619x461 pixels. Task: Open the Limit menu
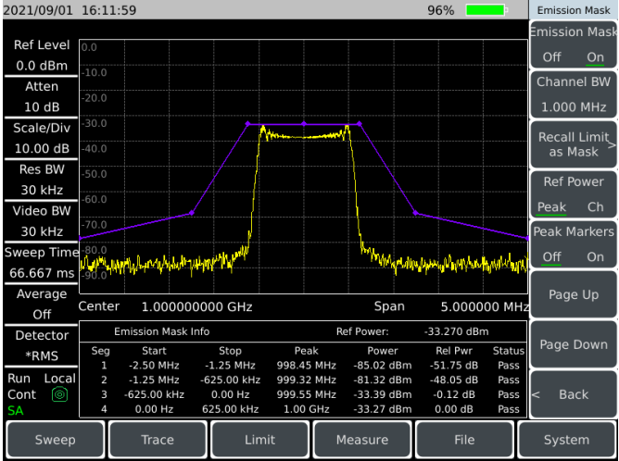pyautogui.click(x=259, y=440)
